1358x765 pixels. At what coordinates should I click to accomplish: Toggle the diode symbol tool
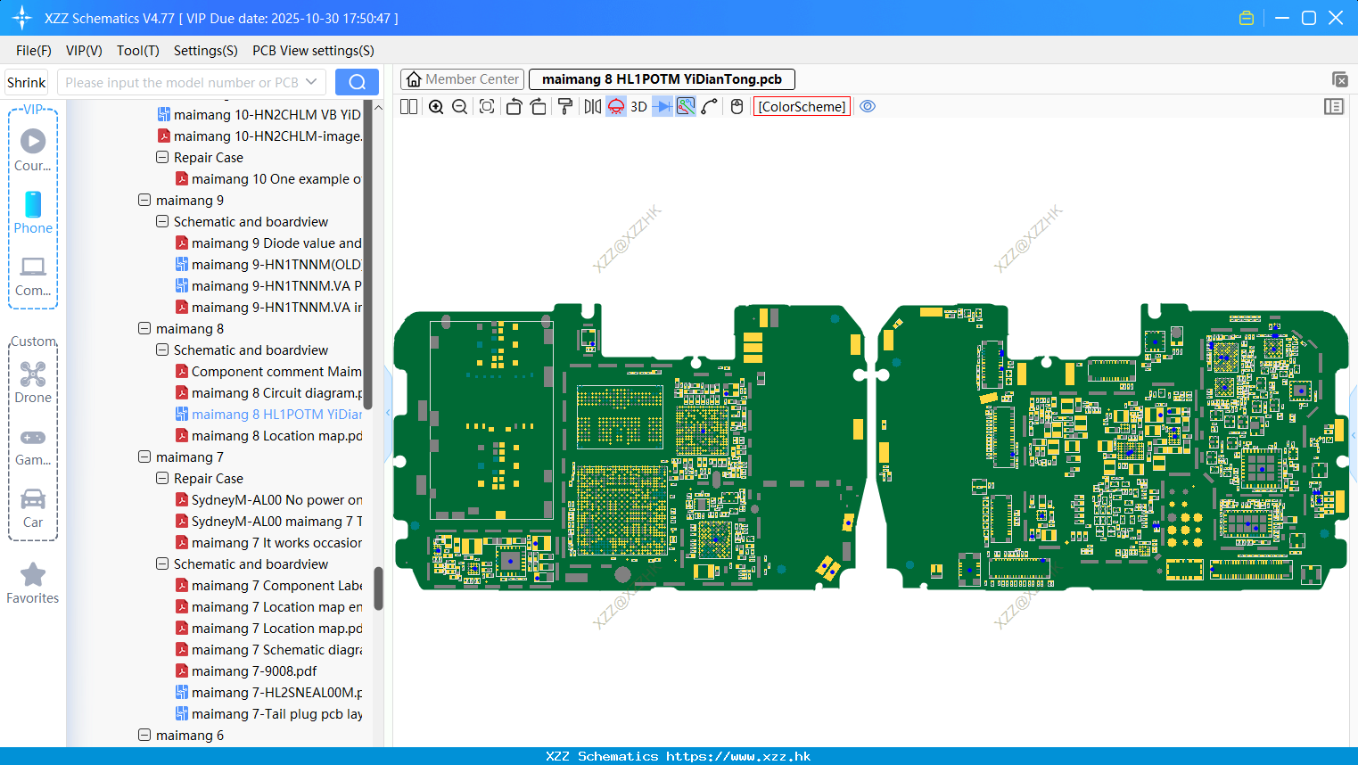tap(663, 107)
